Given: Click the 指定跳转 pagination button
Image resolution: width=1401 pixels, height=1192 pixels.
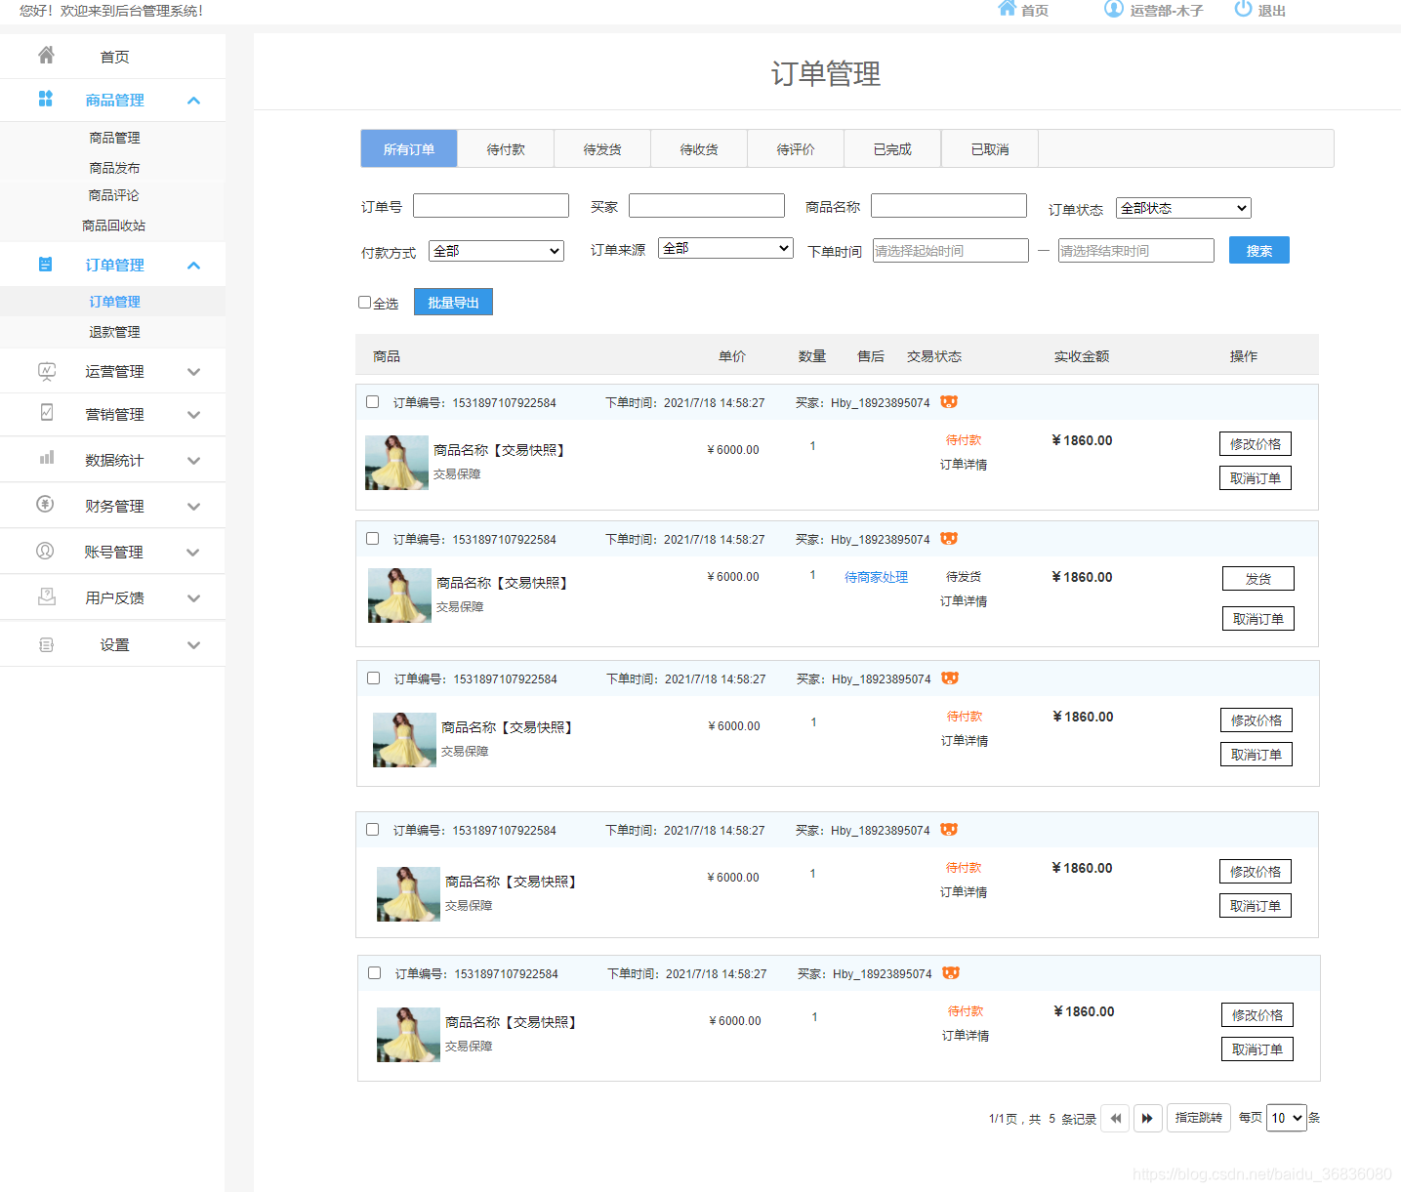Looking at the screenshot, I should (1199, 1118).
